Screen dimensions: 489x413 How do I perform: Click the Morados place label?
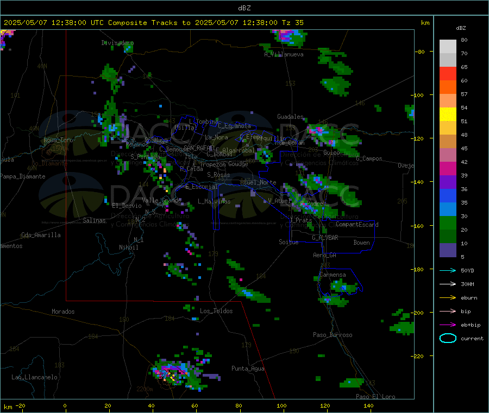click(63, 312)
